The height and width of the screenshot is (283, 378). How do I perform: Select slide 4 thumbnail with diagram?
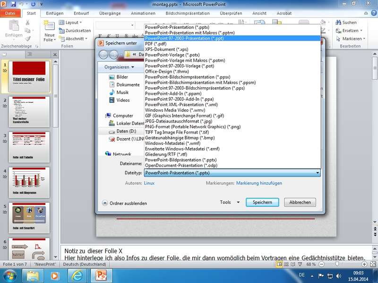tap(29, 183)
